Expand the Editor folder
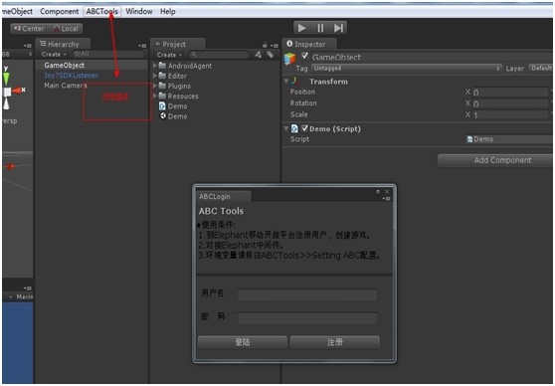This screenshot has height=386, width=555. (x=155, y=76)
